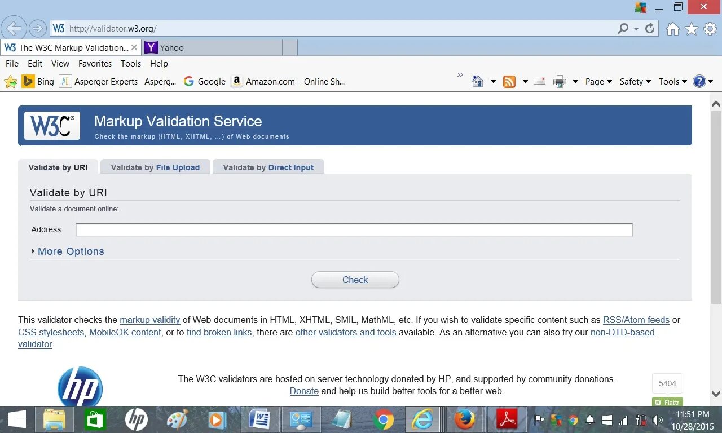Click the Print icon in command bar
The height and width of the screenshot is (433, 722).
[560, 82]
